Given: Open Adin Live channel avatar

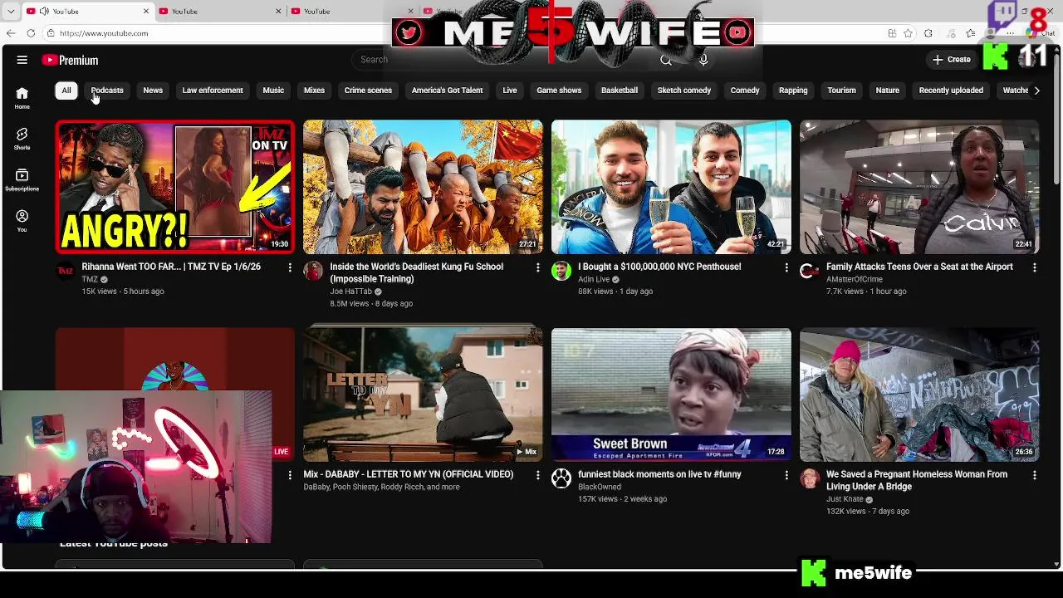Looking at the screenshot, I should [561, 272].
